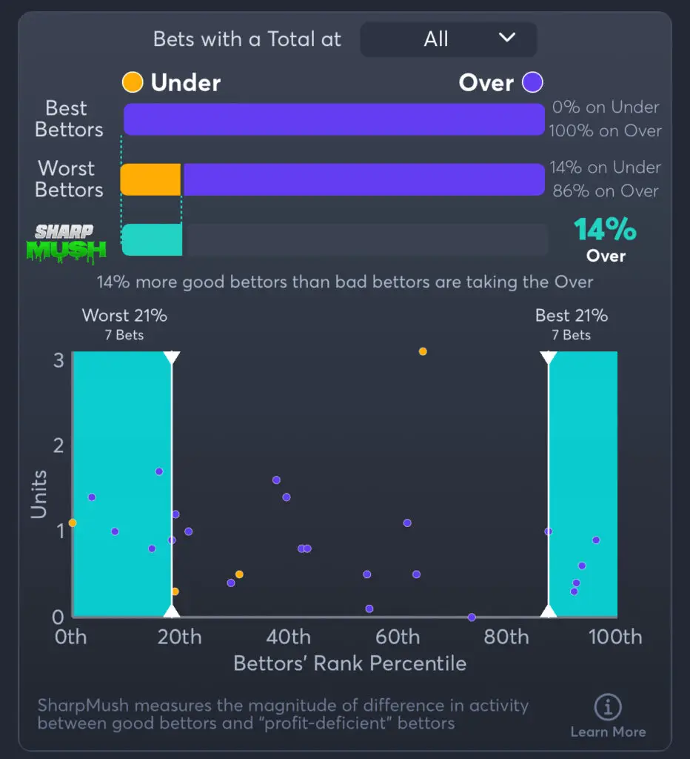690x759 pixels.
Task: Click the orange dot at 0th percentile
Action: [x=73, y=523]
